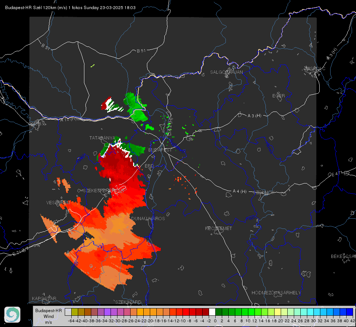Image resolution: width=356 pixels, height=327 pixels.
Task: Click the MISKOLC city label
Action: tap(315, 68)
